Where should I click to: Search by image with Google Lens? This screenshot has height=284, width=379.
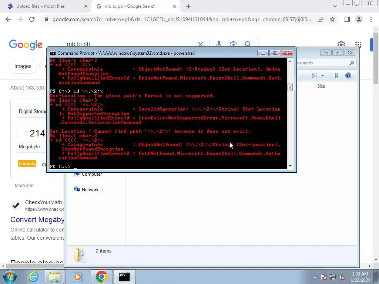[233, 44]
